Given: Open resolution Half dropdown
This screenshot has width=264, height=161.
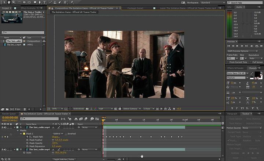Looking at the screenshot, I should tap(106, 109).
